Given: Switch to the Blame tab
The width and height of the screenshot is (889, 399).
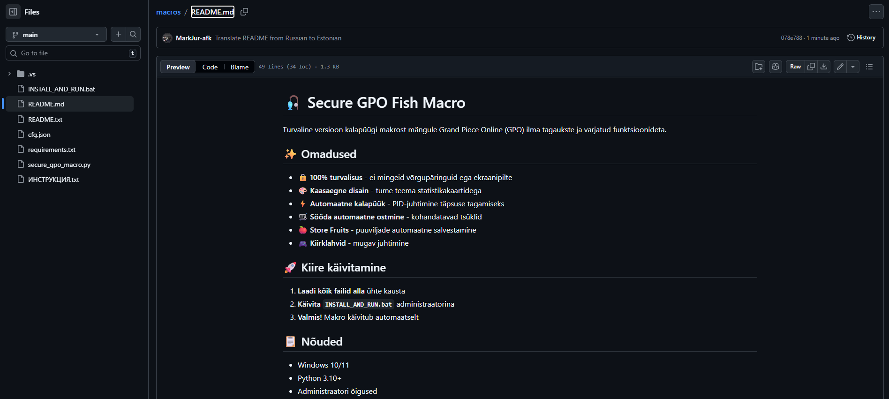Looking at the screenshot, I should pyautogui.click(x=239, y=67).
